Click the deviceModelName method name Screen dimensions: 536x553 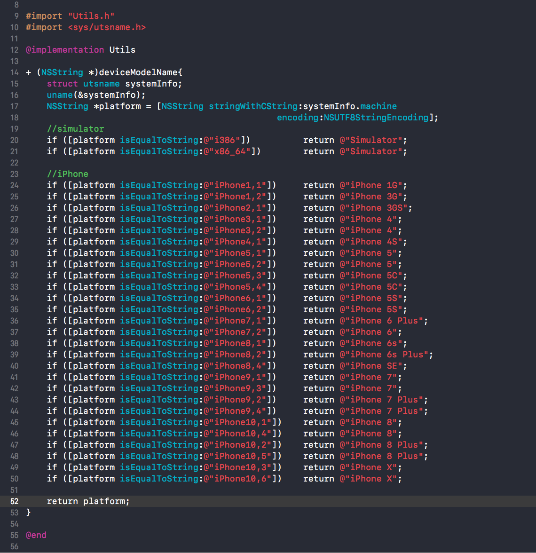pos(138,72)
